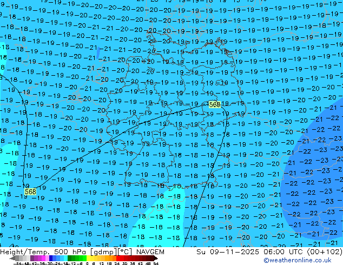Click the forecast date 'Su 09-11-2025 06:00 UTC'
The height and width of the screenshot is (265, 343).
pyautogui.click(x=250, y=252)
